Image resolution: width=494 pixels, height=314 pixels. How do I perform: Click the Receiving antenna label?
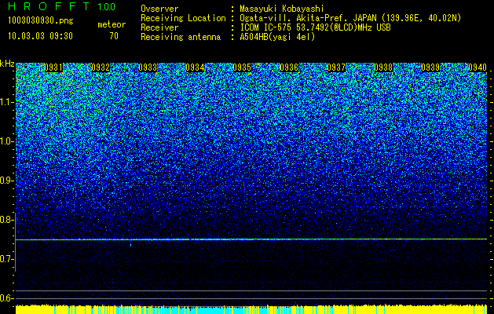[x=181, y=37]
